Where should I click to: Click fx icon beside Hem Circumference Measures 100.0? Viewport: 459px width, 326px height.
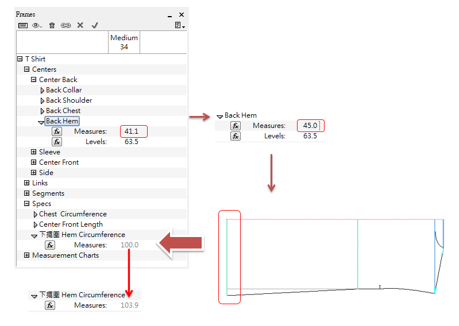[50, 245]
